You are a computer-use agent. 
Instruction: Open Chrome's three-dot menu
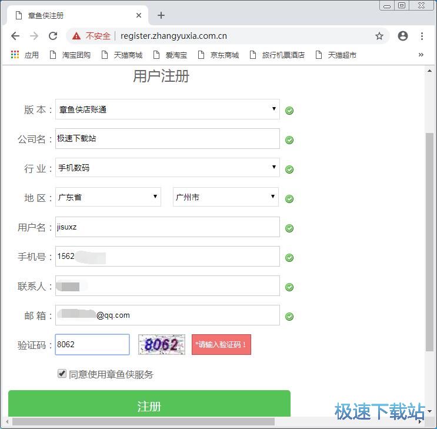point(422,36)
